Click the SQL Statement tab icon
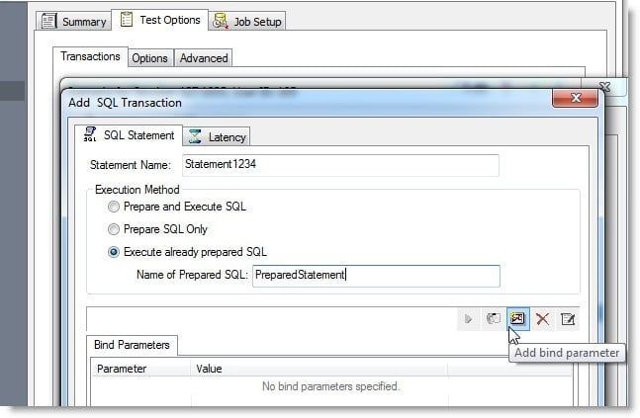 (90, 134)
